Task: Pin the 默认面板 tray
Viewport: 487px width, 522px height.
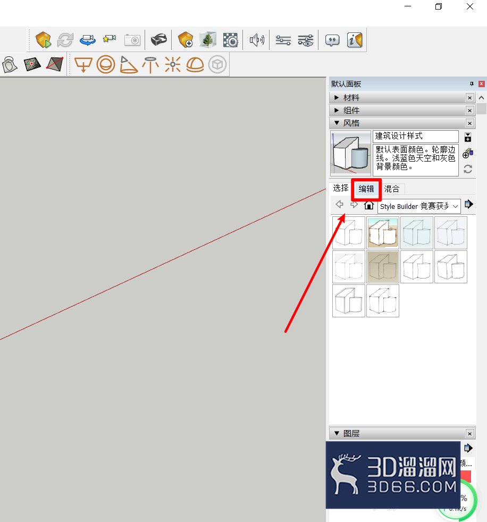Action: tap(472, 84)
